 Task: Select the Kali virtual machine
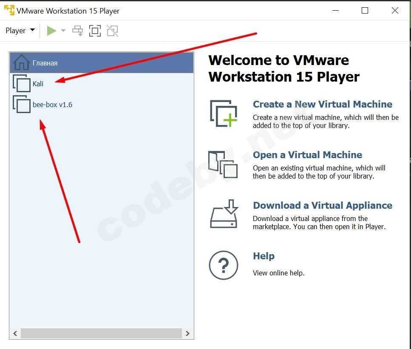(102, 84)
